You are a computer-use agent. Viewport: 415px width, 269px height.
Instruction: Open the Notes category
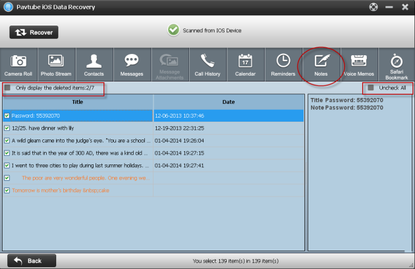point(321,64)
